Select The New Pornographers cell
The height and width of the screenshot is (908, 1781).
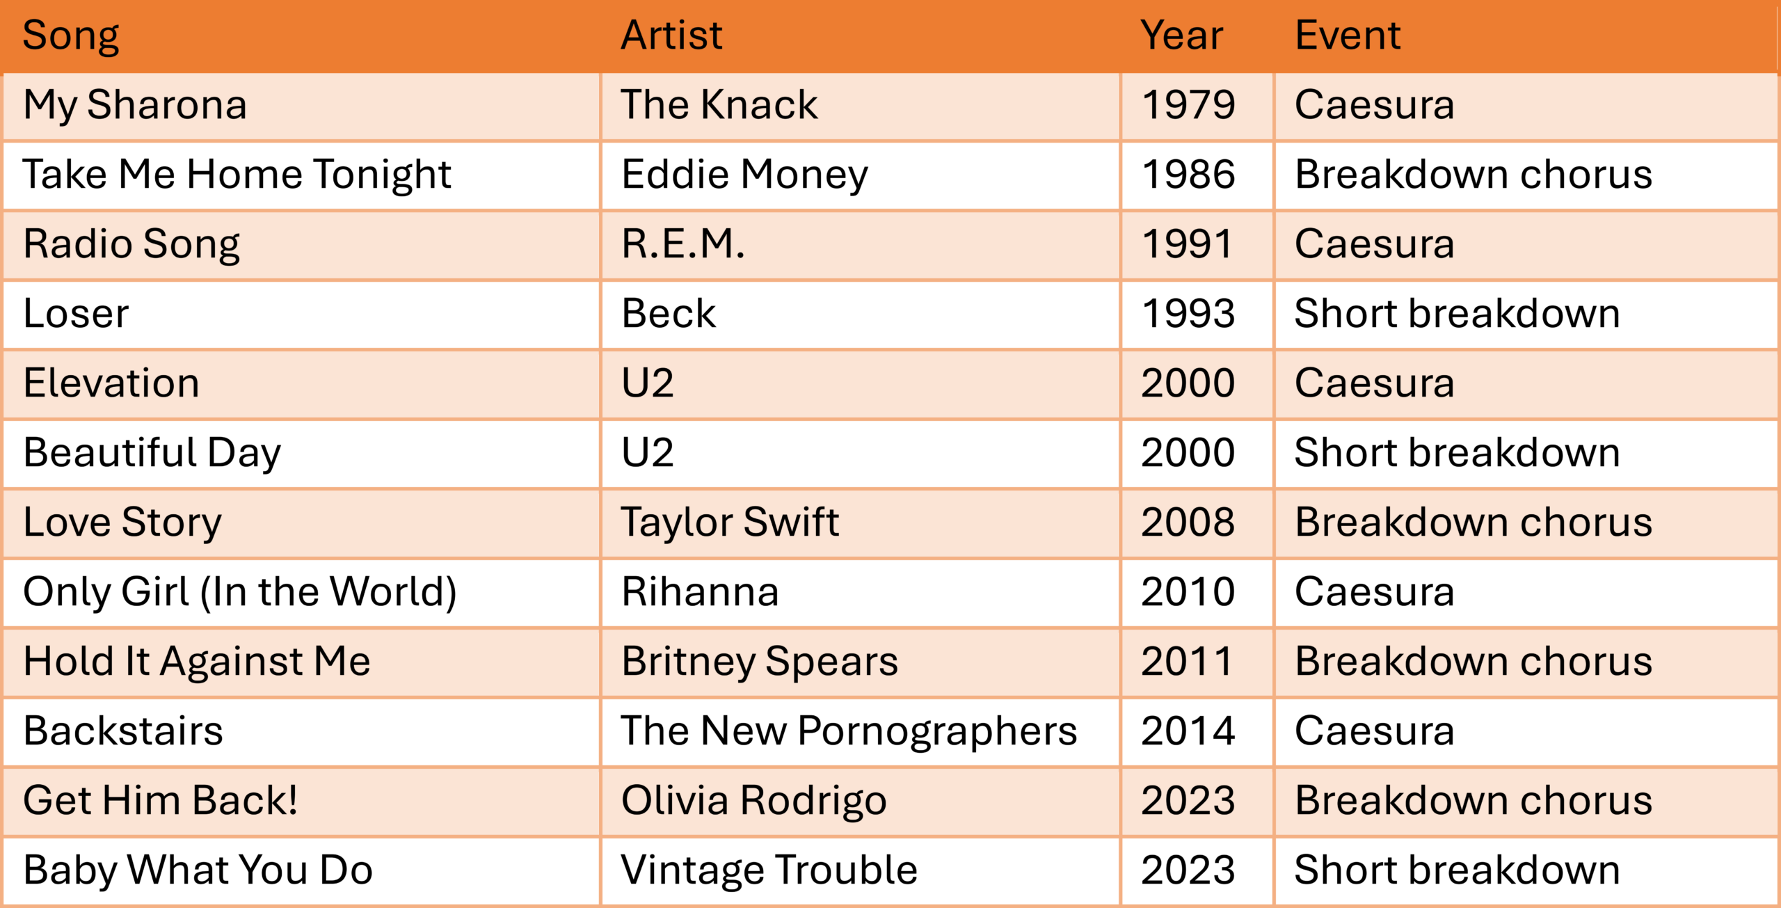coord(861,732)
